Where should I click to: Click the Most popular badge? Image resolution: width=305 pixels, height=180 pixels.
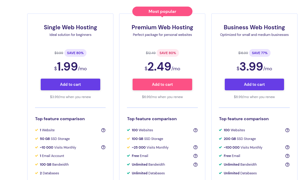pos(162,11)
